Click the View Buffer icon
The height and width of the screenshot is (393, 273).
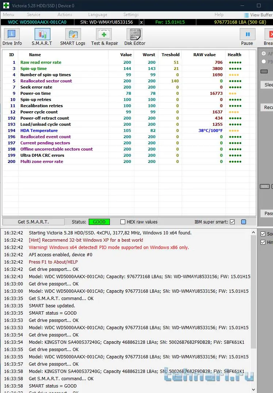click(x=246, y=15)
